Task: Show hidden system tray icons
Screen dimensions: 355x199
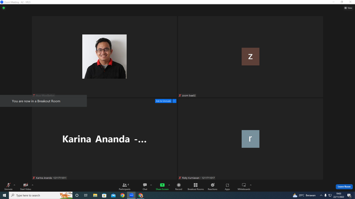Action: point(321,195)
